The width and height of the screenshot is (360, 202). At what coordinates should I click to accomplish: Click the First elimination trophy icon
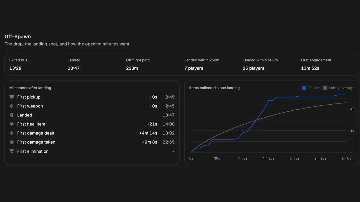pos(12,151)
